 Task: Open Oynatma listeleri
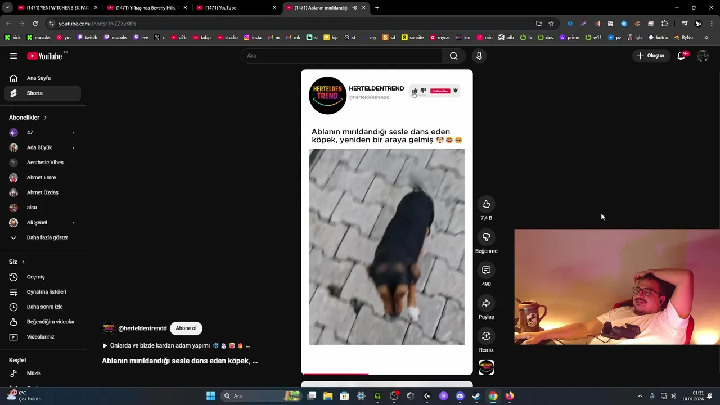tap(43, 292)
